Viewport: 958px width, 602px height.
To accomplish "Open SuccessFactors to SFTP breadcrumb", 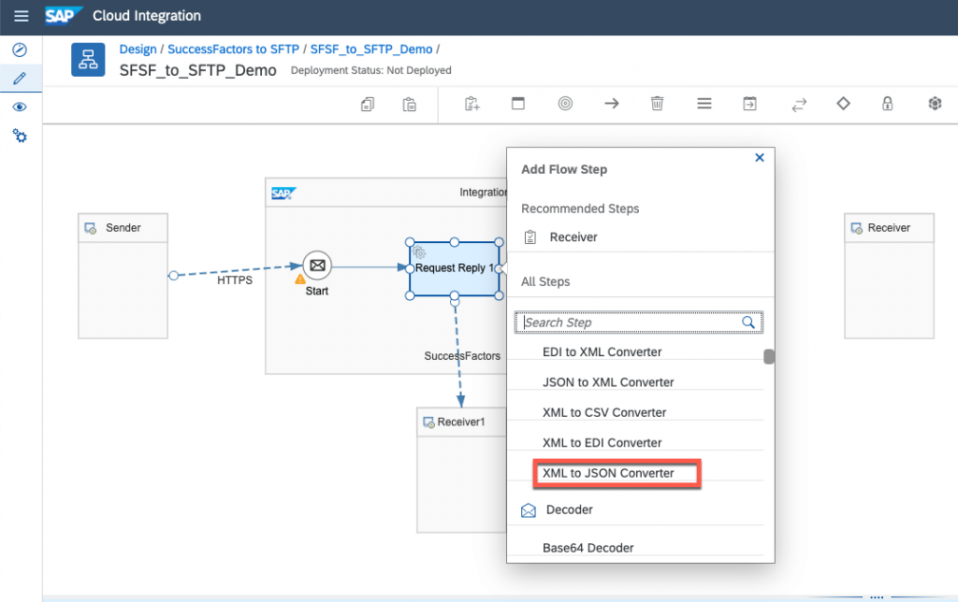I will click(233, 50).
